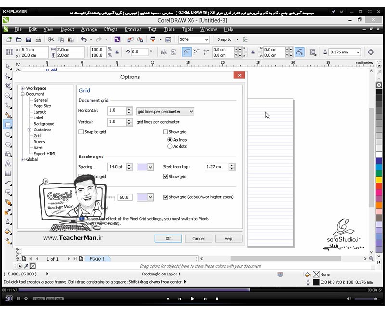Pick the green swatch in color palette
This screenshot has height=313, width=385.
(379, 173)
